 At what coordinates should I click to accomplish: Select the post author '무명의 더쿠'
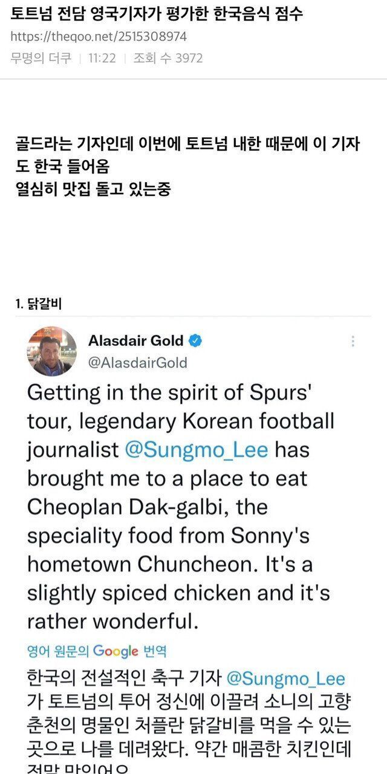[41, 58]
